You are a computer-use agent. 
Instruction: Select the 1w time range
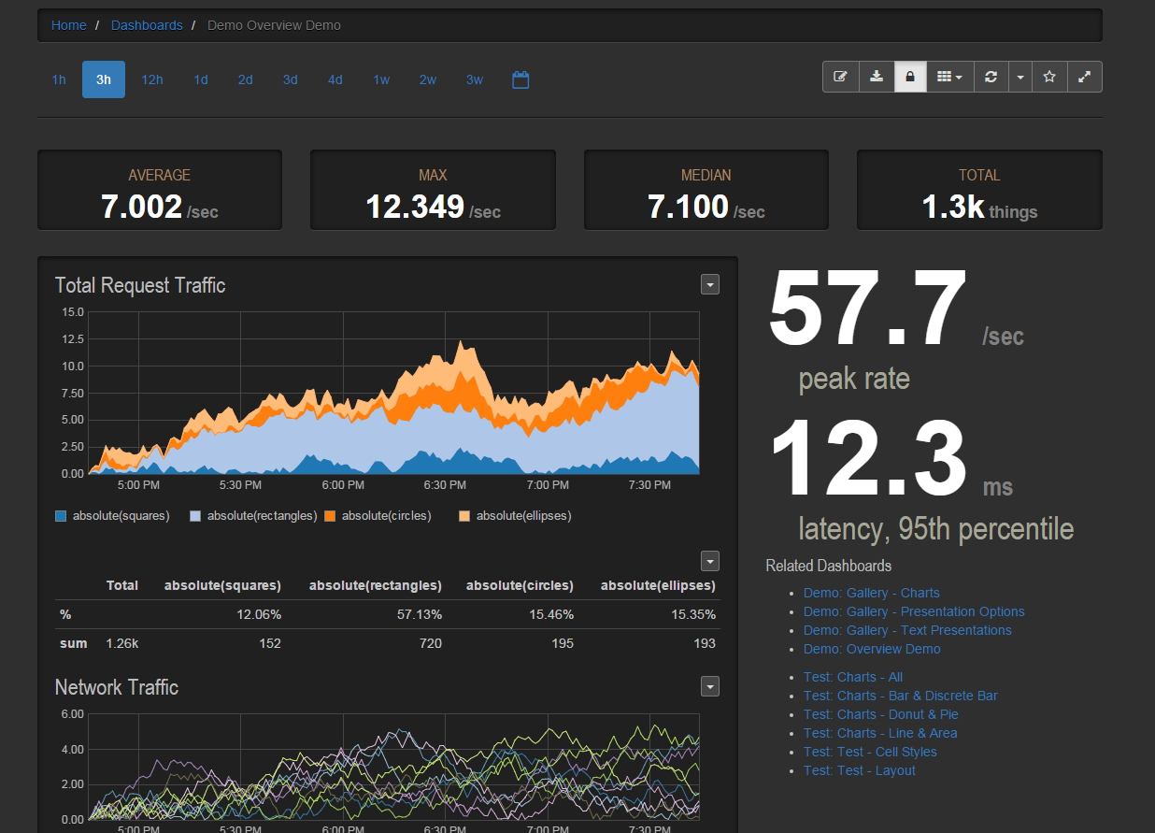(x=381, y=79)
